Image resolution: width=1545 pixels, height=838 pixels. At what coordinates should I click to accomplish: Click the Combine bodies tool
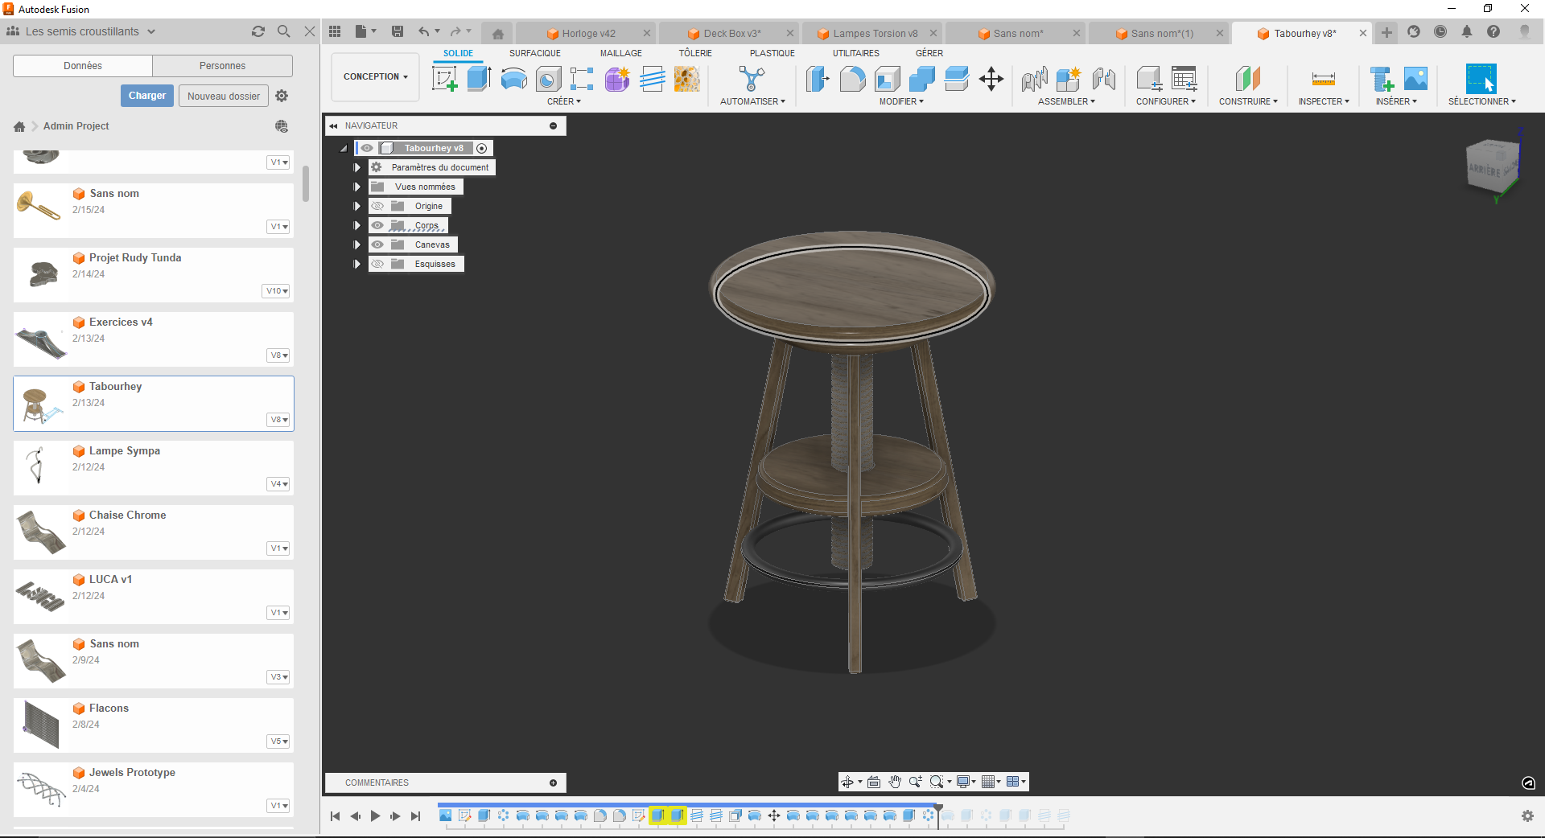(921, 79)
